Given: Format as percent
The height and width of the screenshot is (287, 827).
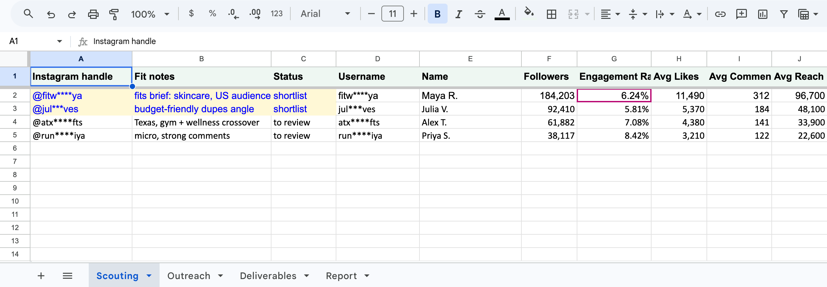Looking at the screenshot, I should point(212,14).
